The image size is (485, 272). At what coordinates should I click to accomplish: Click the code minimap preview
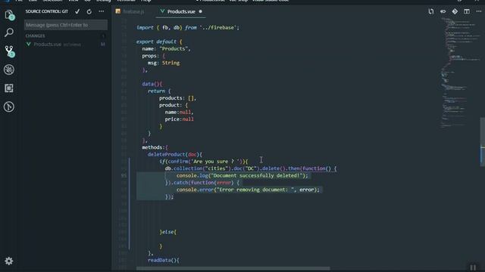(459, 73)
